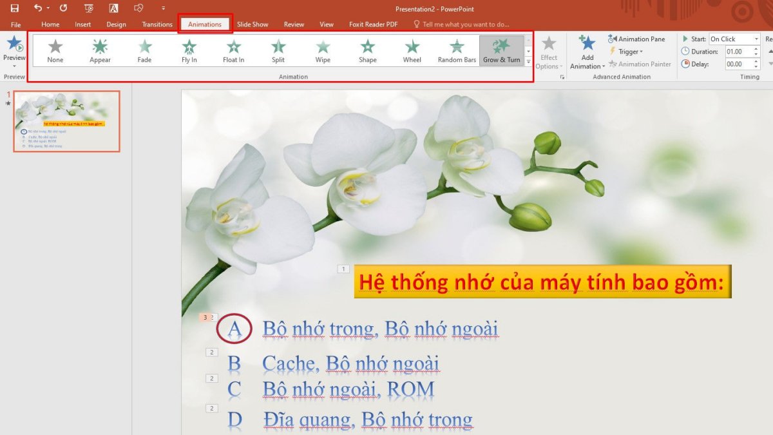Open the Start On Click dropdown
The image size is (773, 435).
(x=756, y=38)
